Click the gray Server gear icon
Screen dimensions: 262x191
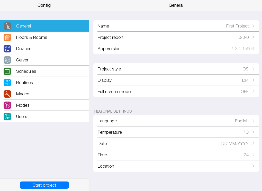click(x=7, y=60)
